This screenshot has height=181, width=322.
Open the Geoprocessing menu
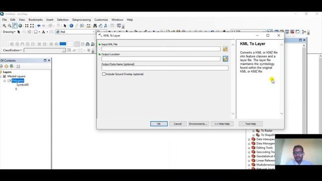pyautogui.click(x=82, y=20)
